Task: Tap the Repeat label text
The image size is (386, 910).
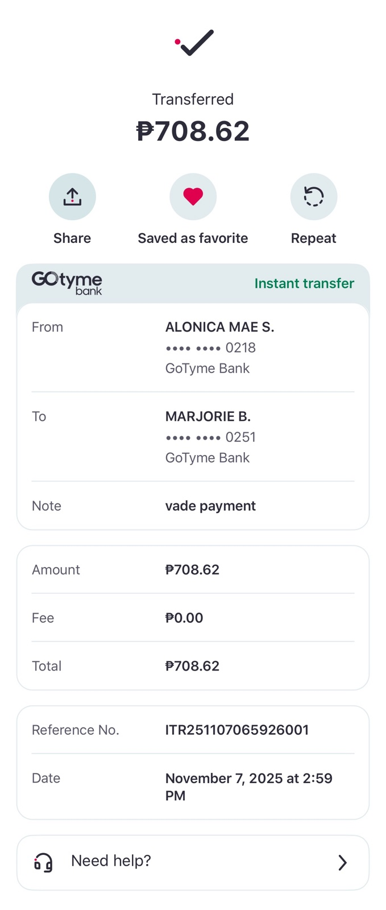Action: pyautogui.click(x=313, y=238)
